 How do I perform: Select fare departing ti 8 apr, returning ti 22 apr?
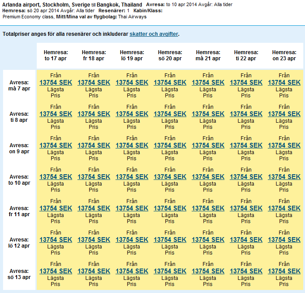tap(246, 114)
